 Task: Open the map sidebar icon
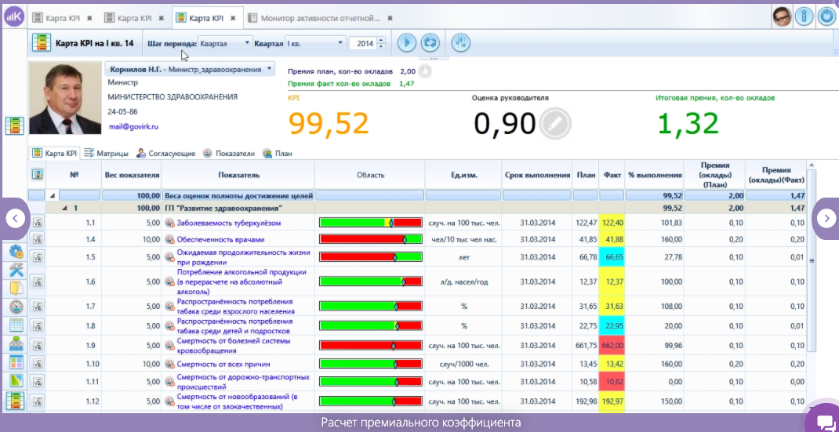click(16, 381)
